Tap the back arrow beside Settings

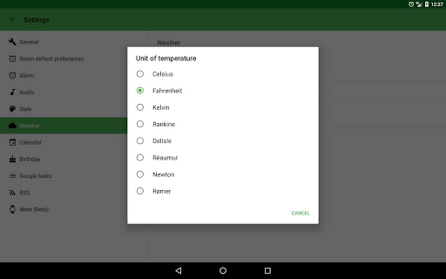(x=12, y=20)
